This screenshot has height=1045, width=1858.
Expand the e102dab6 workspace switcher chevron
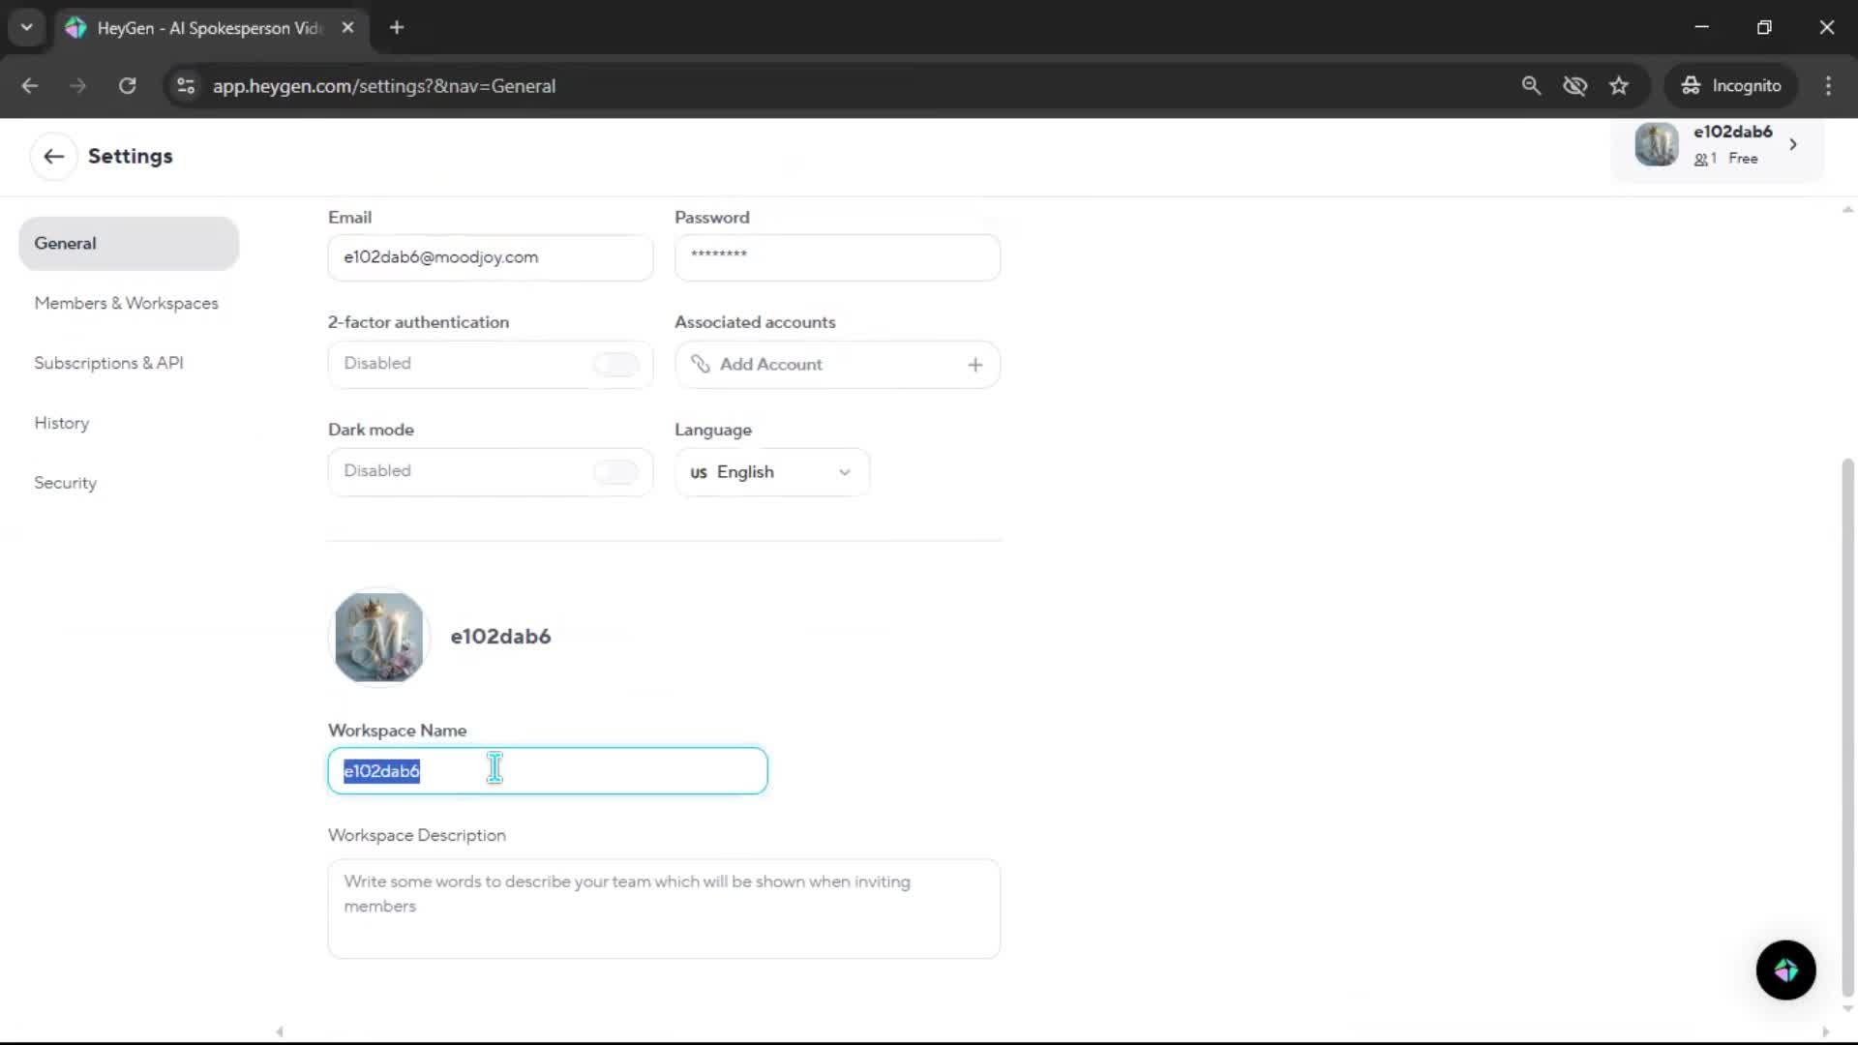(1793, 144)
